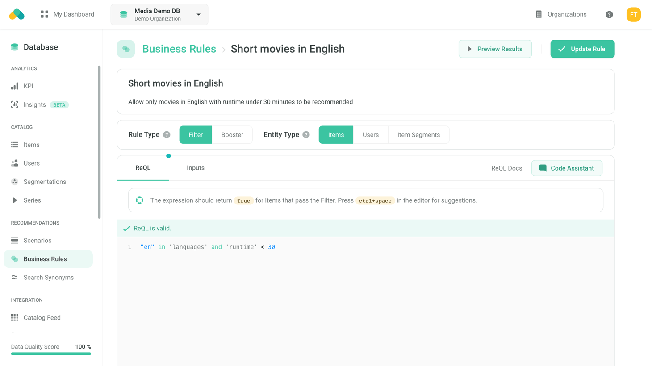Open KPI analytics from sidebar

[x=28, y=86]
